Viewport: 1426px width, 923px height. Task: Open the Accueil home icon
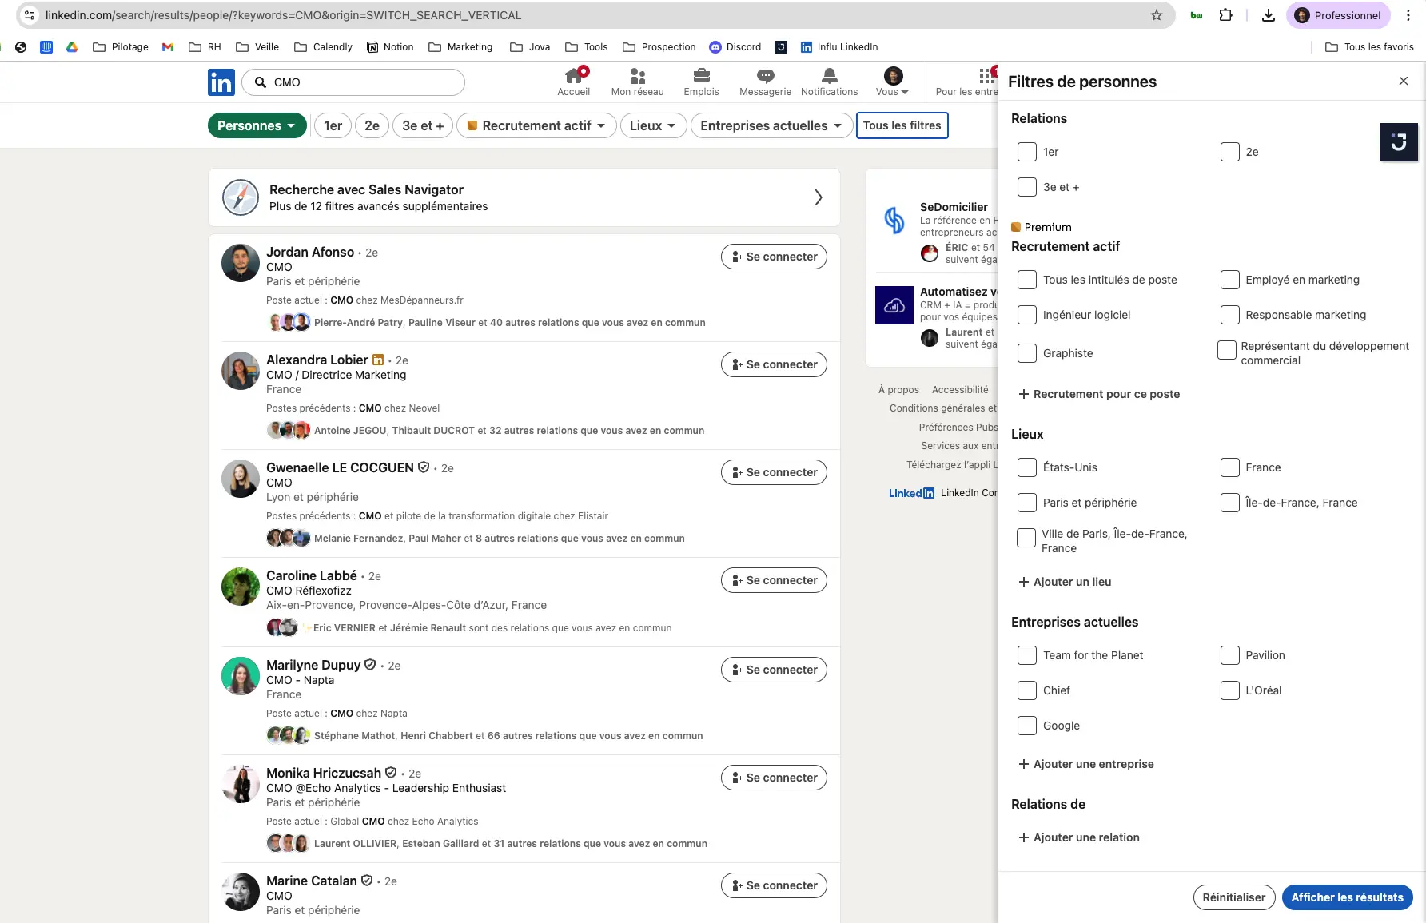573,77
